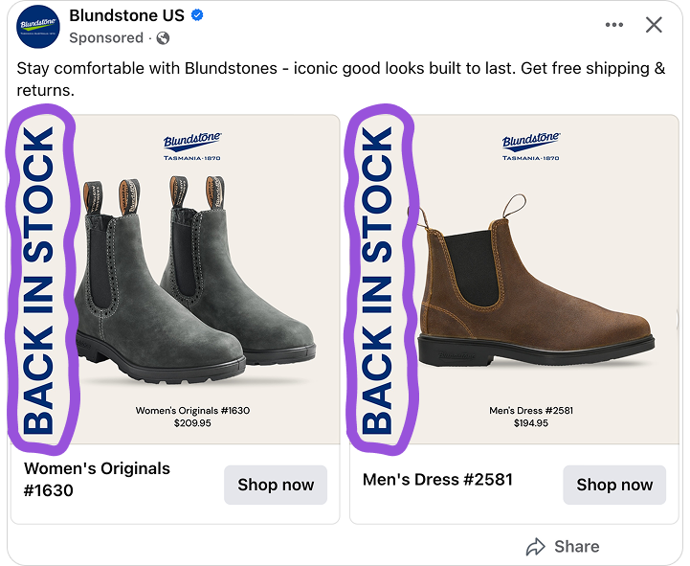Click the ad text about free shipping

point(341,79)
